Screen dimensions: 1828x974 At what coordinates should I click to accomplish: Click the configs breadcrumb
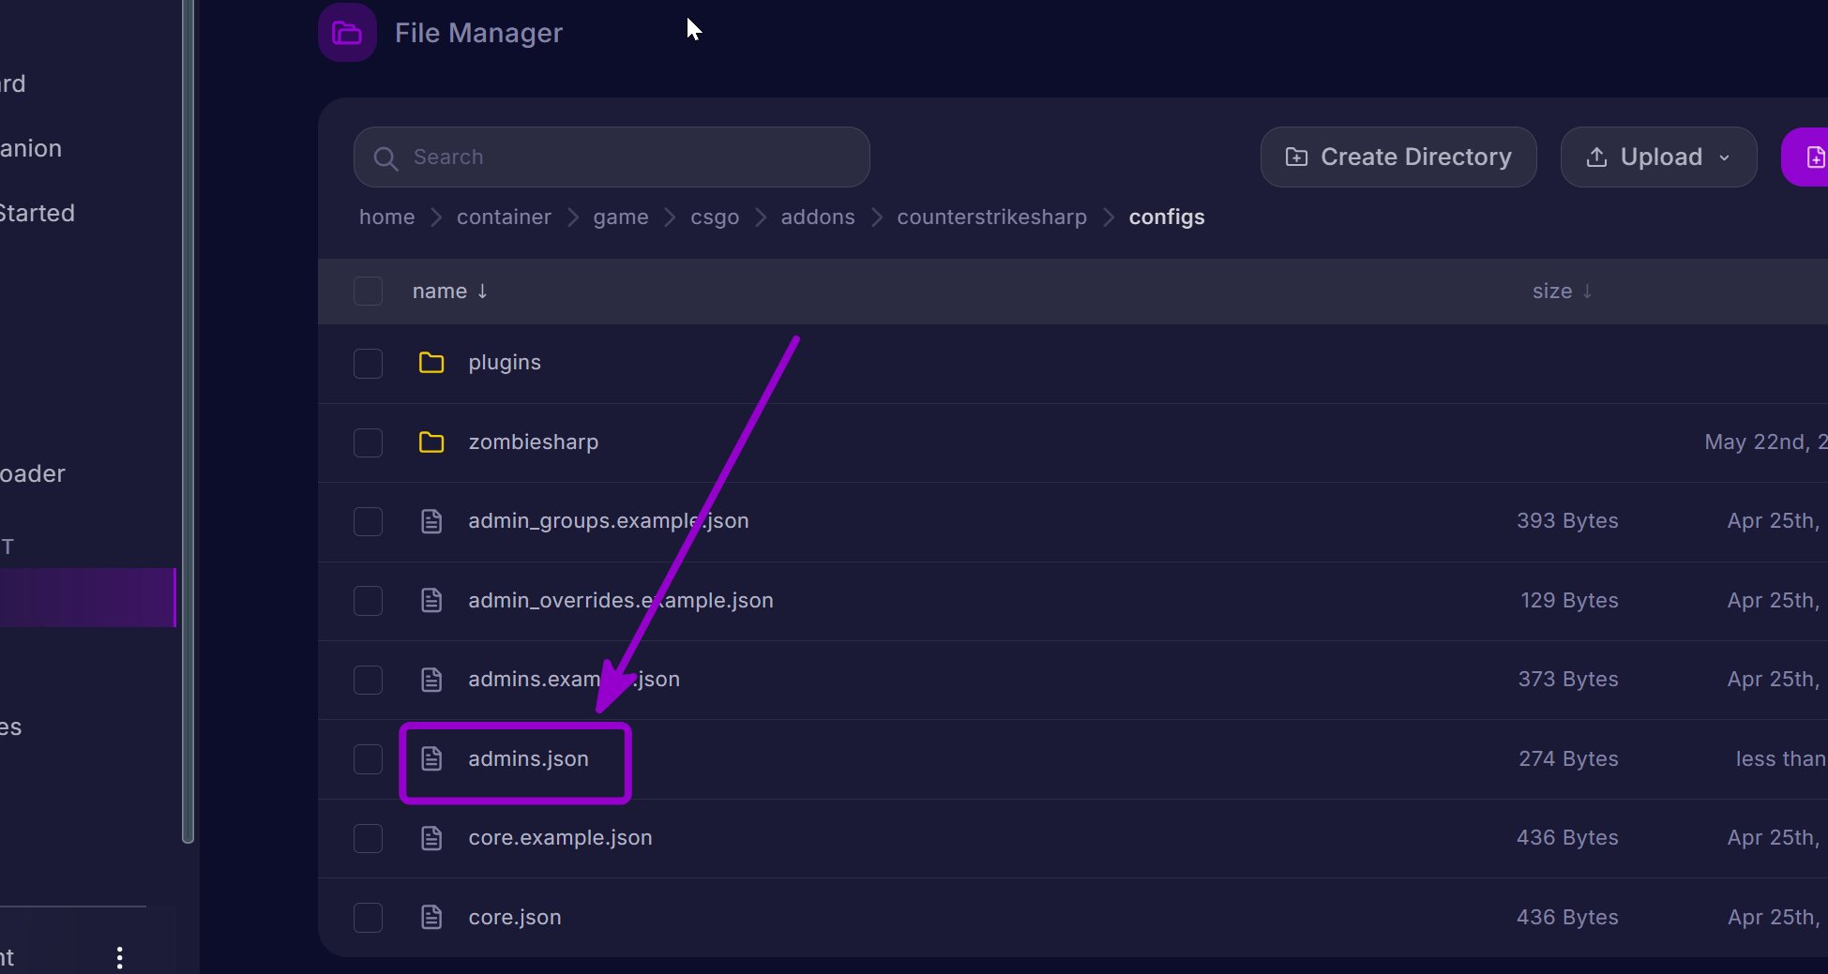[x=1167, y=217]
